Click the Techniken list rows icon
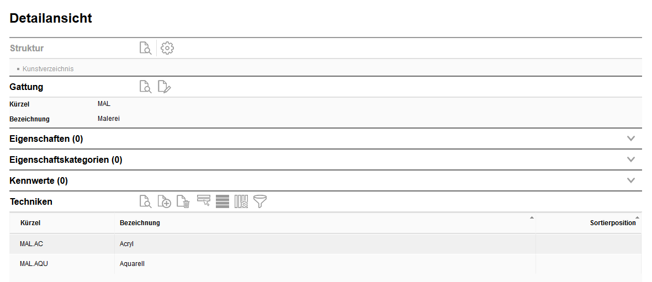The image size is (652, 282). tap(222, 201)
